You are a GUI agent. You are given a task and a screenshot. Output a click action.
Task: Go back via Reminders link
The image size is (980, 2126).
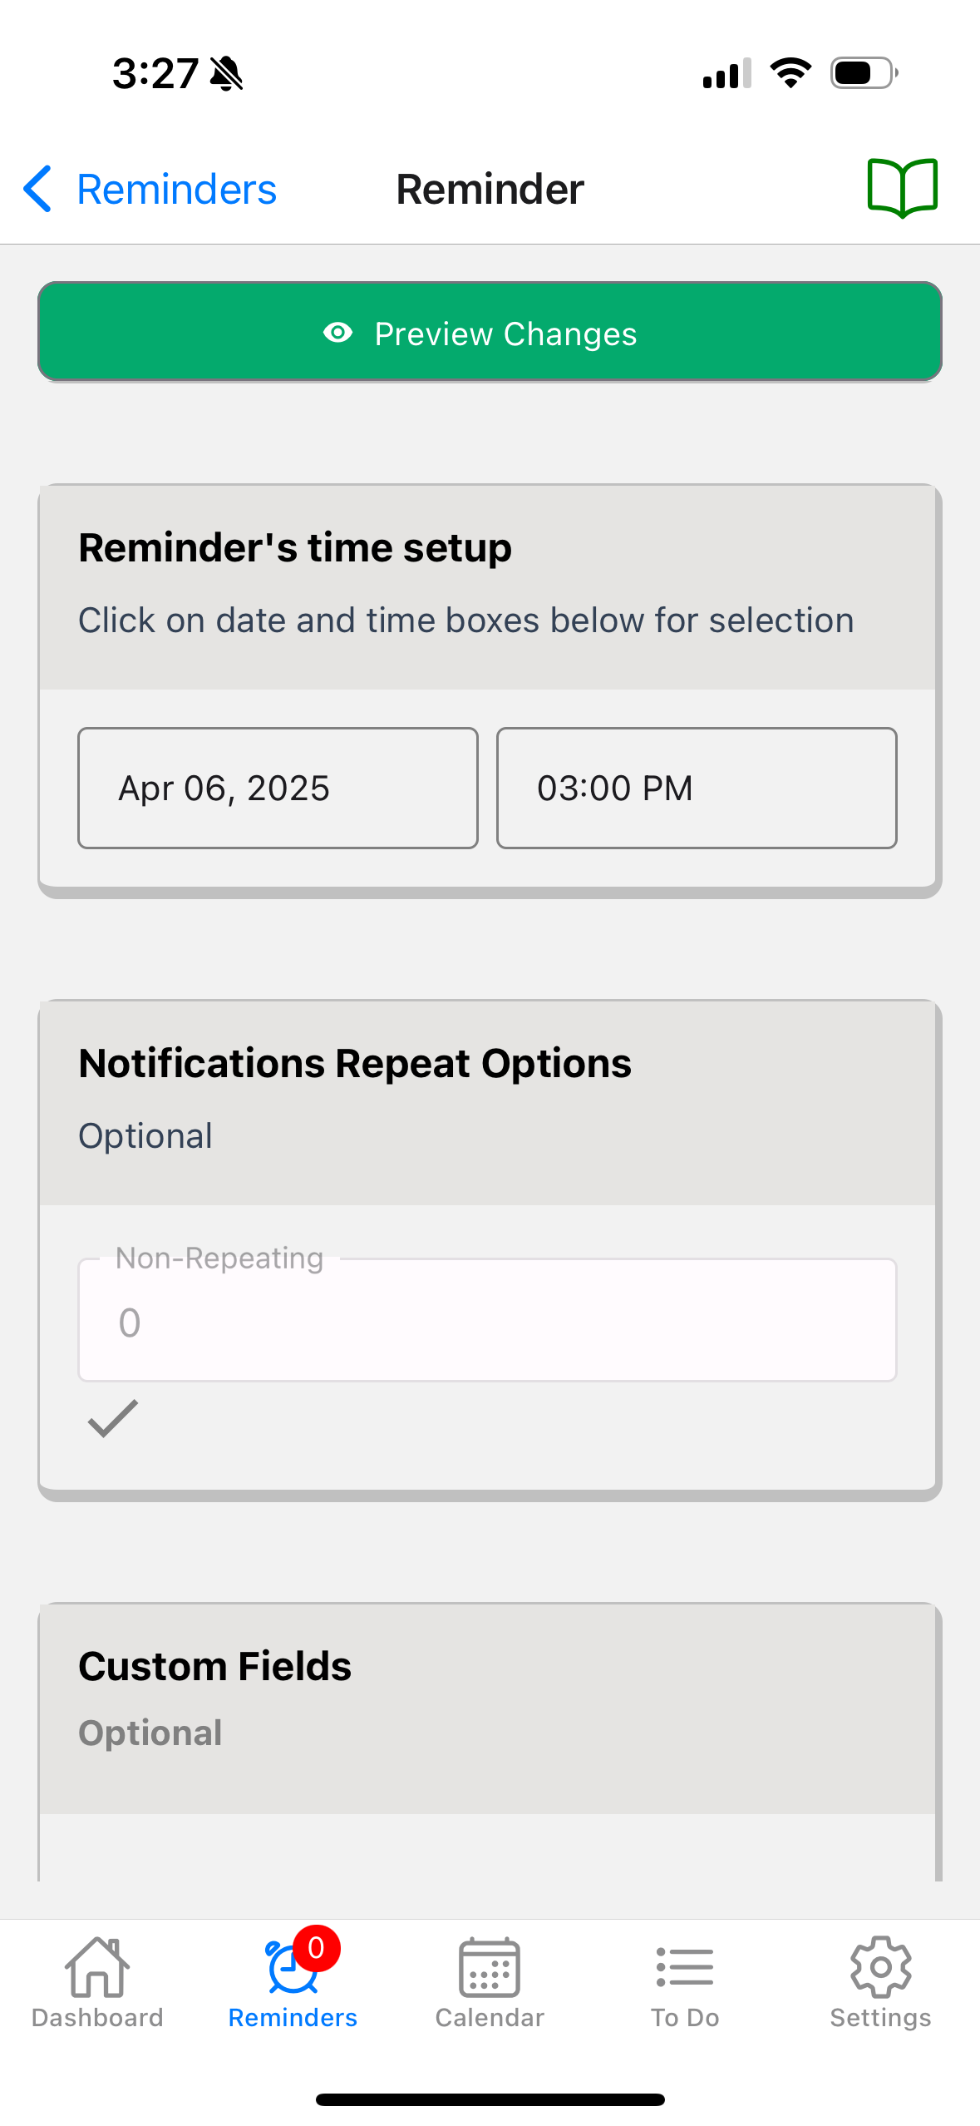coord(176,190)
